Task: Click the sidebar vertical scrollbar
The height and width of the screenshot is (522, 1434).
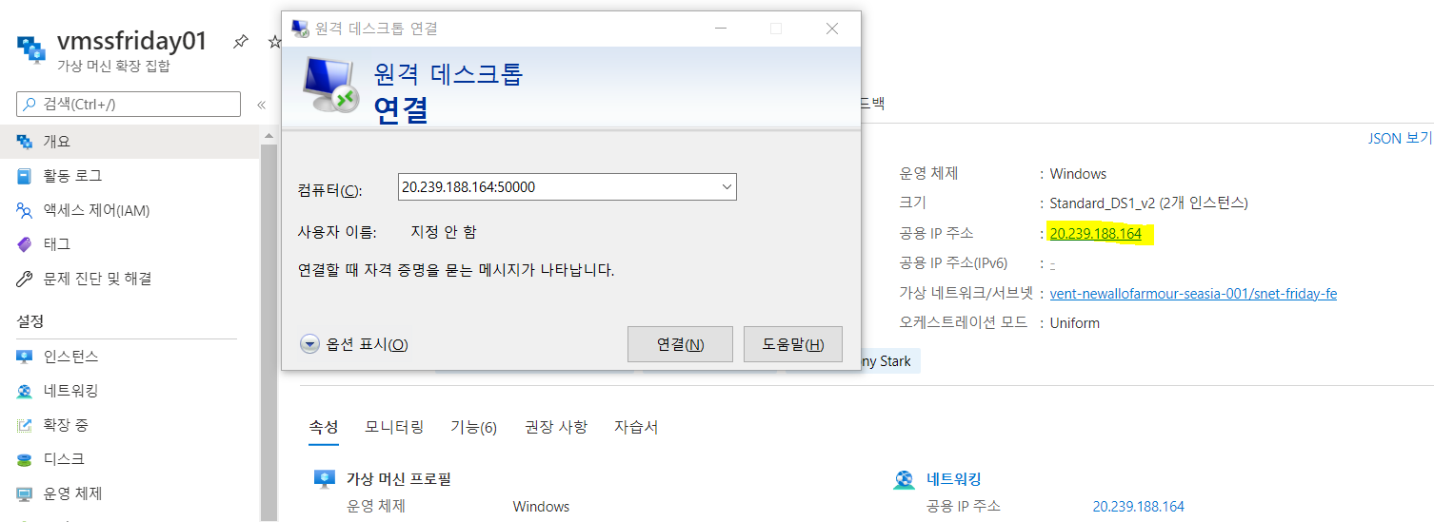Action: 269,333
